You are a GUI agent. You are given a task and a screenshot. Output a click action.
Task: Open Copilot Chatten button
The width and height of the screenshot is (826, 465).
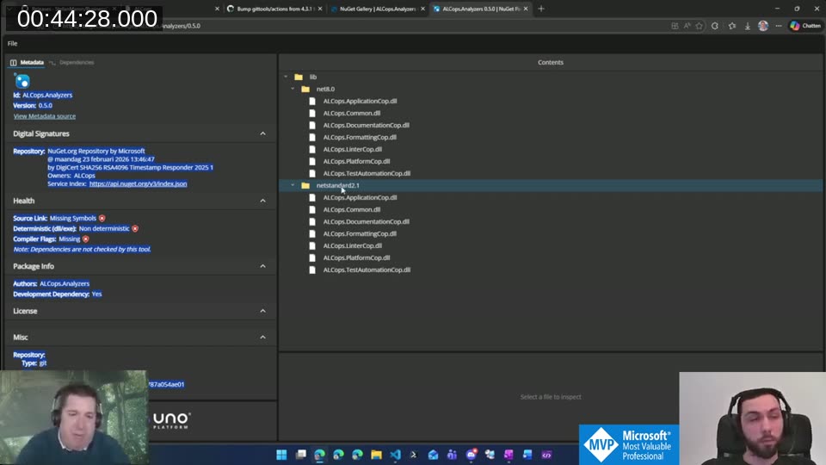tap(805, 26)
